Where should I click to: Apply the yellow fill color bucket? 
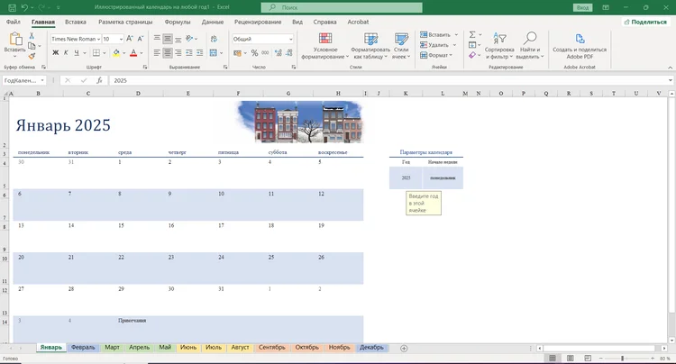click(x=116, y=53)
